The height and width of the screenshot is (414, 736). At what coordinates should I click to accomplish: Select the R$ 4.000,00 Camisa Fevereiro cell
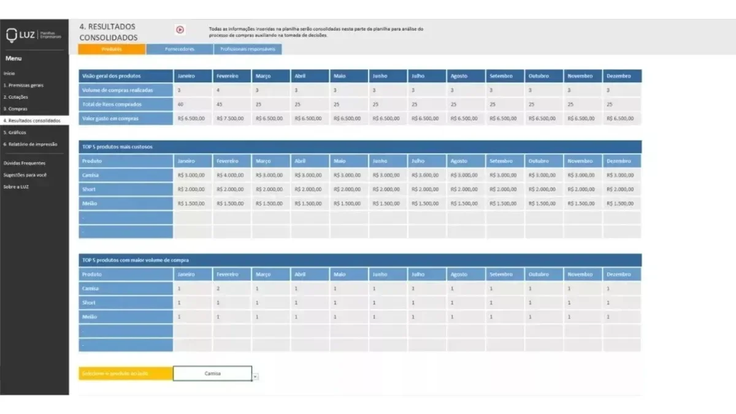click(x=232, y=175)
